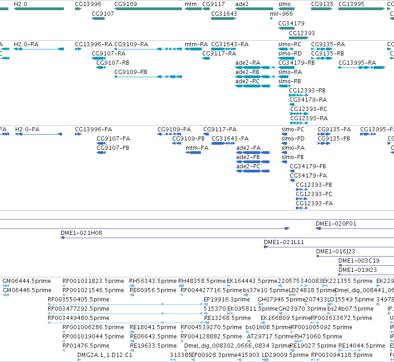The width and height of the screenshot is (394, 362).
Task: Select the CG9109-RA transcript label
Action: pyautogui.click(x=131, y=44)
